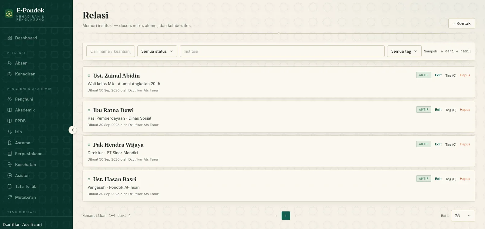The width and height of the screenshot is (485, 229).
Task: Select page 1 in the pagination
Action: pyautogui.click(x=286, y=216)
